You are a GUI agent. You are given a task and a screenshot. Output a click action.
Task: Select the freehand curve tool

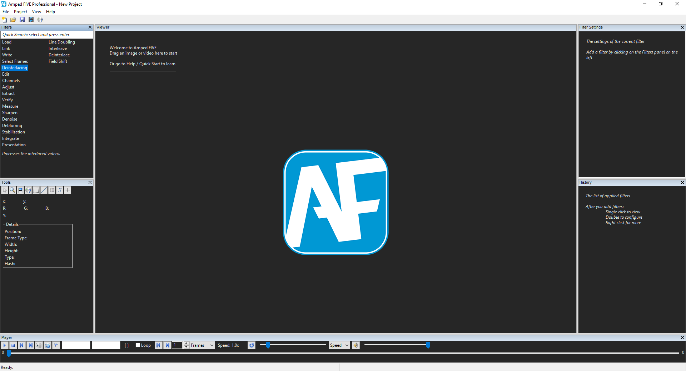[60, 190]
